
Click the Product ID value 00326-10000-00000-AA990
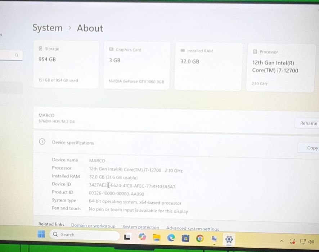pos(116,193)
